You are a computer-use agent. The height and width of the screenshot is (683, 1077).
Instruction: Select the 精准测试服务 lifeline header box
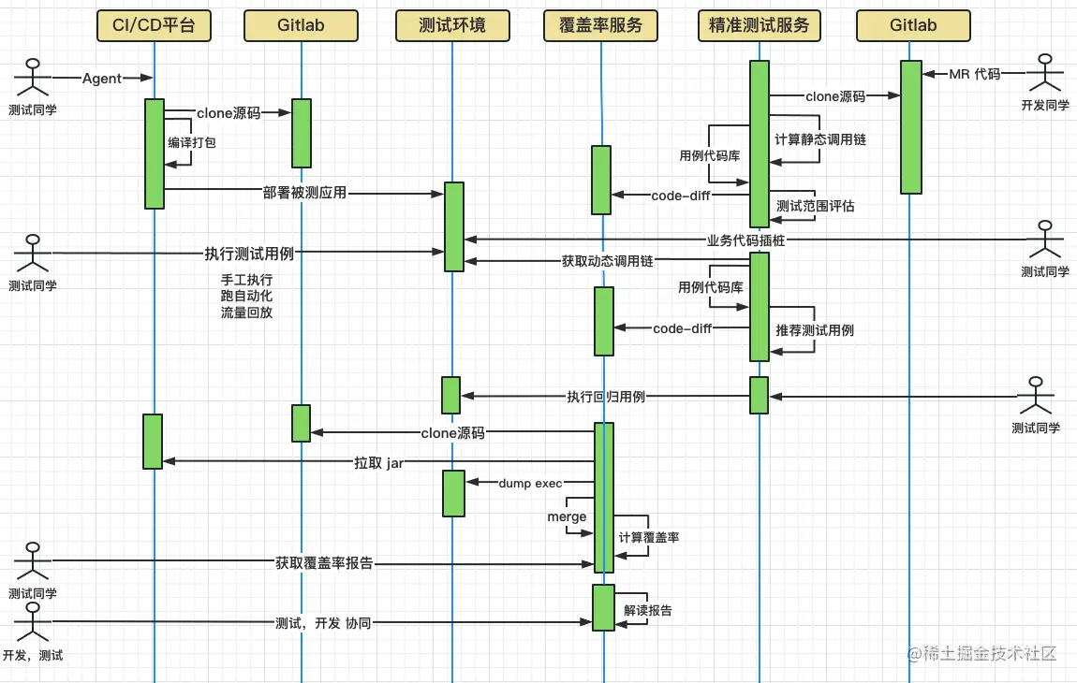(x=759, y=26)
